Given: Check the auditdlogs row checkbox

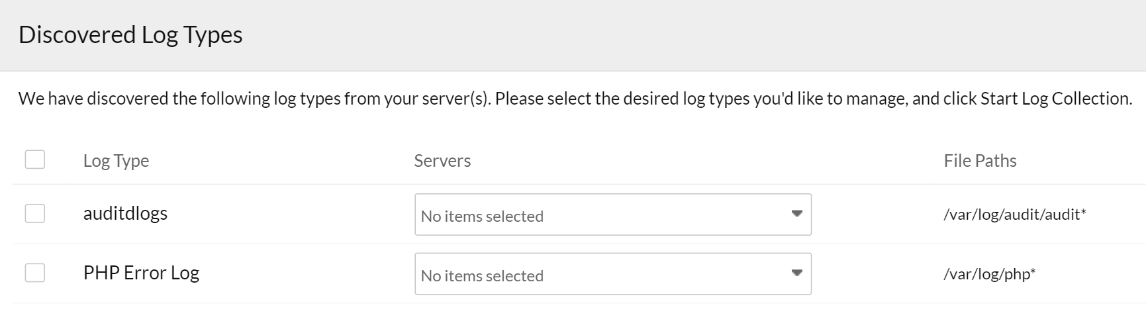Looking at the screenshot, I should click(x=35, y=213).
